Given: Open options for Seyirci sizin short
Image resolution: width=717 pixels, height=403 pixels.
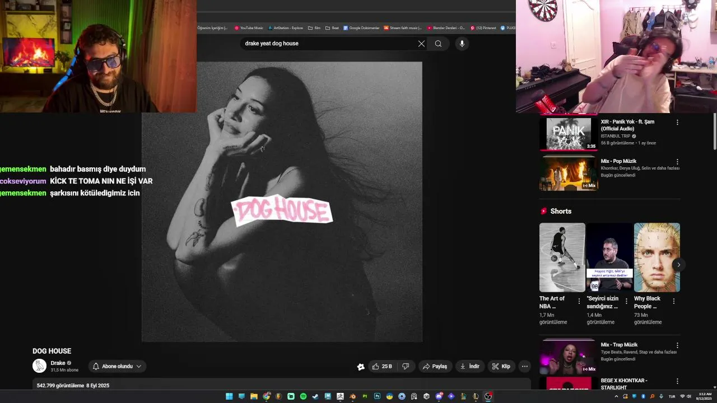Looking at the screenshot, I should tap(626, 301).
